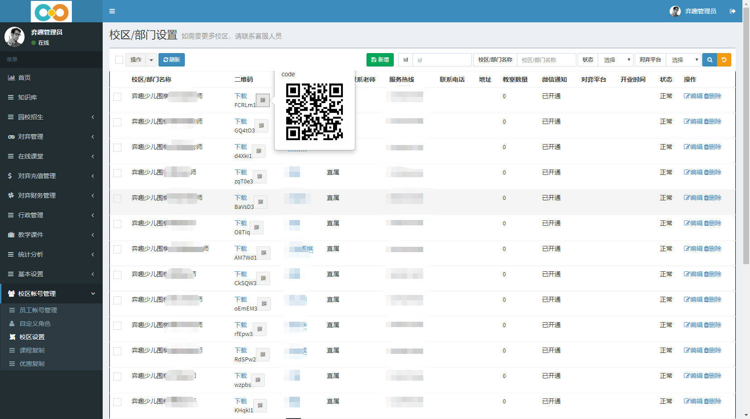Focus the Id search input field
This screenshot has height=419, width=750.
[x=442, y=60]
